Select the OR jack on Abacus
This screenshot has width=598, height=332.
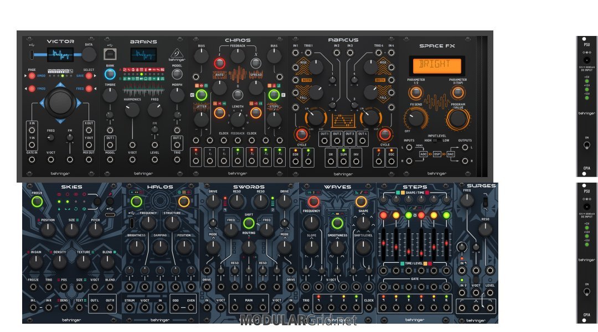tap(331, 161)
